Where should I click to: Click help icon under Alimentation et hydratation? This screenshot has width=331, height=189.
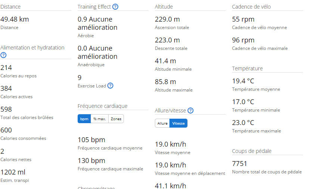pos(3,55)
